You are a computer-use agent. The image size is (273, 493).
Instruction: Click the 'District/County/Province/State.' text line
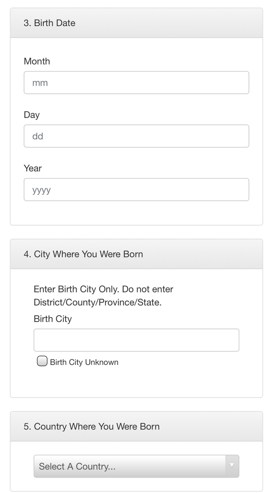tap(98, 302)
